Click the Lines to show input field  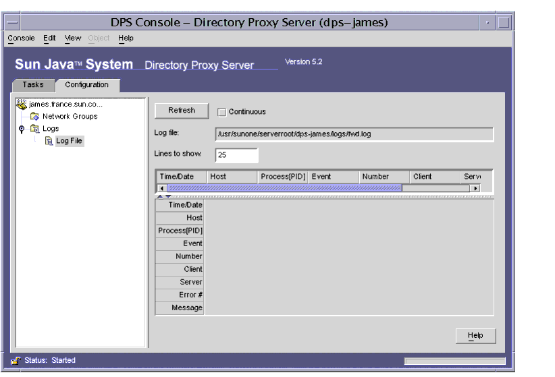tap(237, 155)
